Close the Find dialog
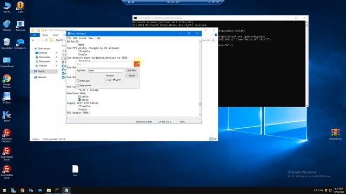The height and width of the screenshot is (194, 346). (137, 64)
